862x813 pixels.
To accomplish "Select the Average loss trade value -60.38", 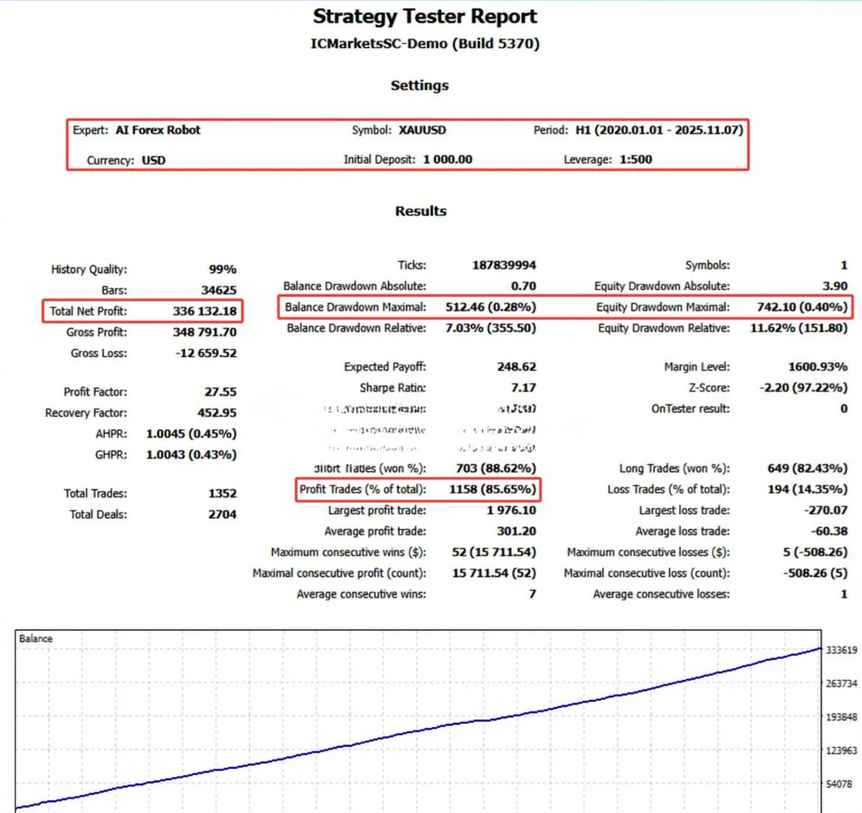I will (x=829, y=530).
